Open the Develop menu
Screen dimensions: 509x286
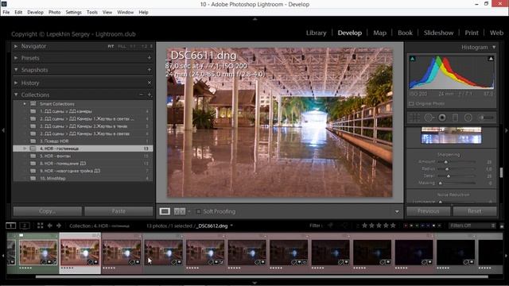[35, 13]
